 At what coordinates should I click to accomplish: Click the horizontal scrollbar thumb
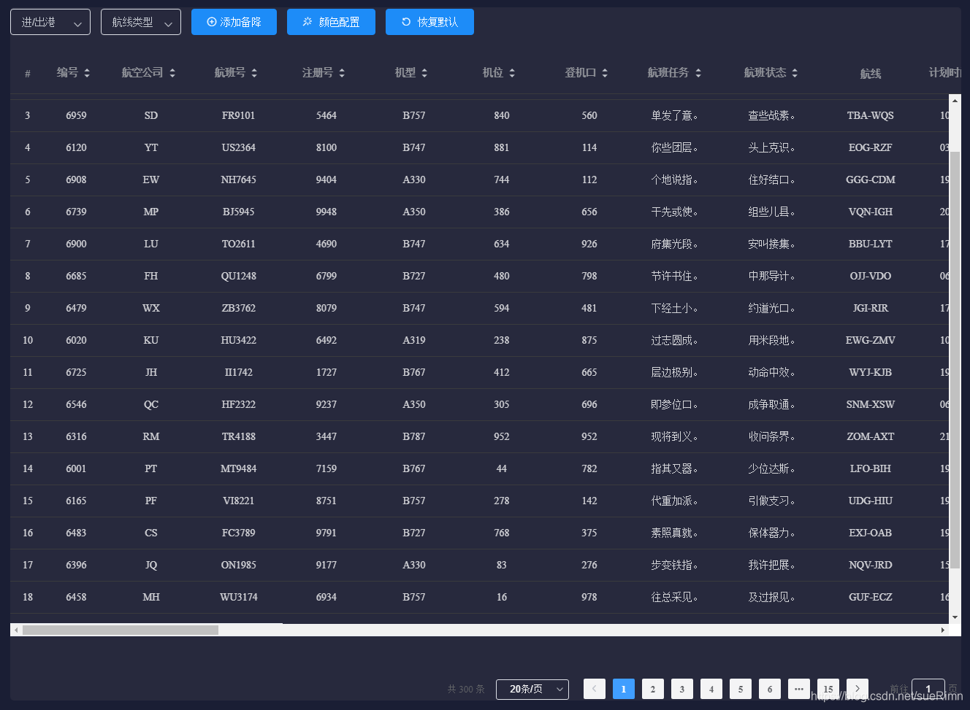121,630
